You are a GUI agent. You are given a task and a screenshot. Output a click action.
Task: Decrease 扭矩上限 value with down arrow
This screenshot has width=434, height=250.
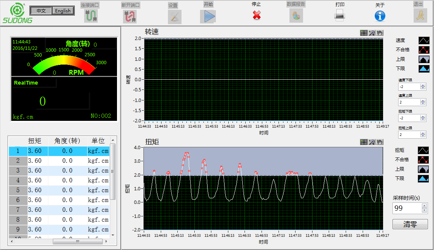click(x=423, y=136)
